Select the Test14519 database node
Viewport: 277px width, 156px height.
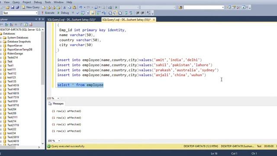click(x=13, y=85)
